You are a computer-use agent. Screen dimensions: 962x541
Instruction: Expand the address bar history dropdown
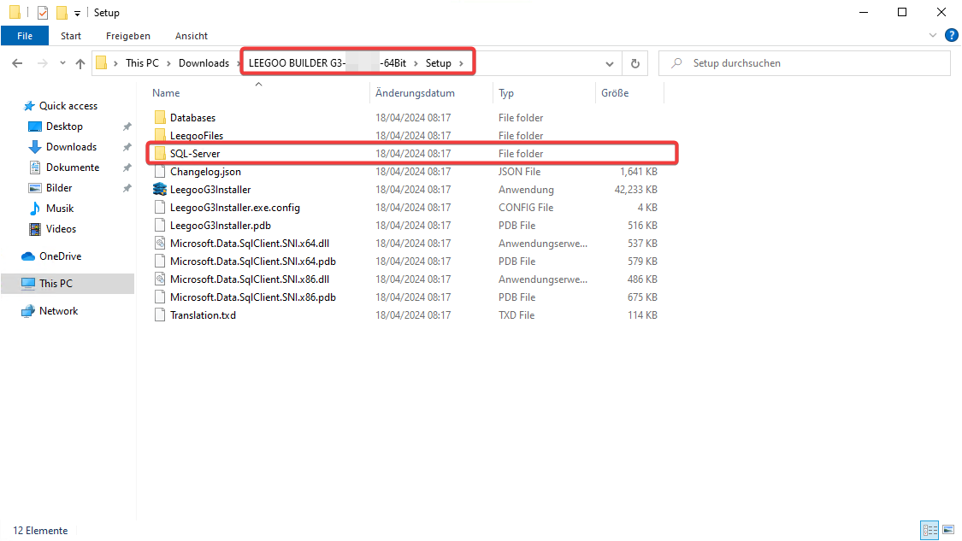click(609, 64)
